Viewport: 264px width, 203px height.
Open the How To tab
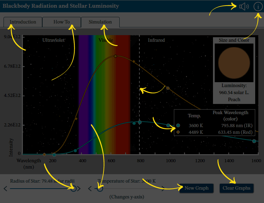pos(62,22)
